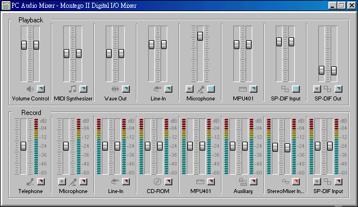Click the Volume Control left channel slider
Screen dimensions: 358x207
[x=24, y=45]
